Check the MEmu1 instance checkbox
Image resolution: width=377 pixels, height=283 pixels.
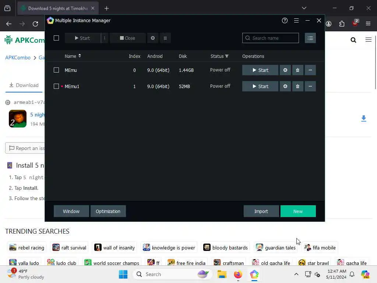(56, 86)
